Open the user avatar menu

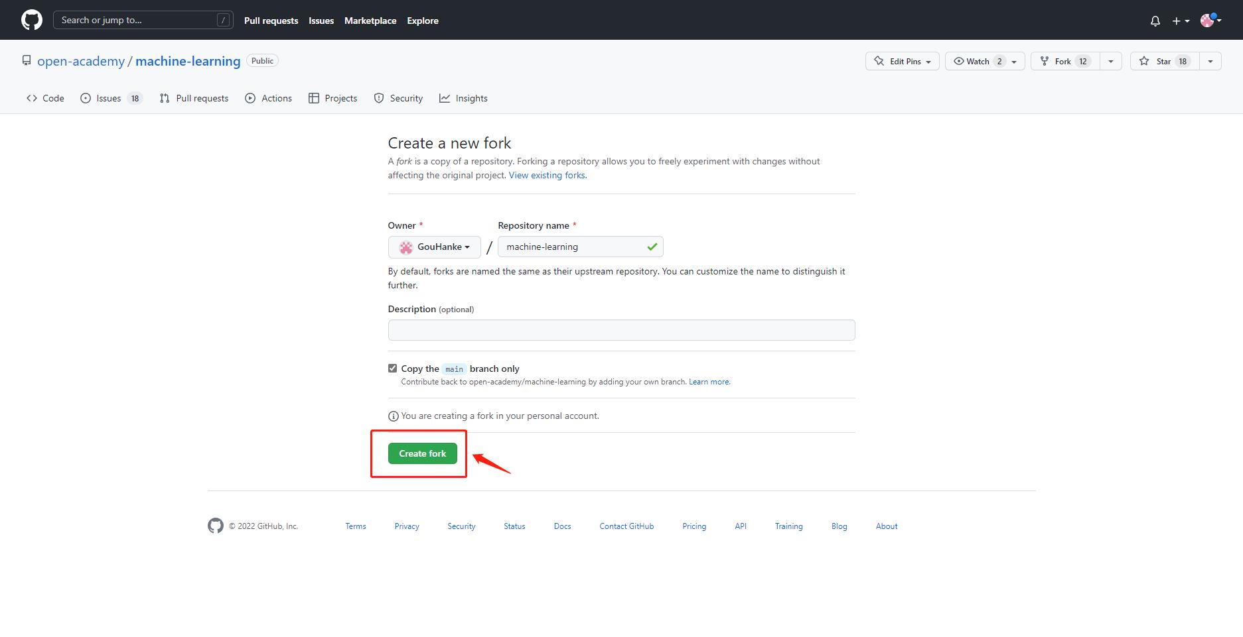pyautogui.click(x=1211, y=21)
